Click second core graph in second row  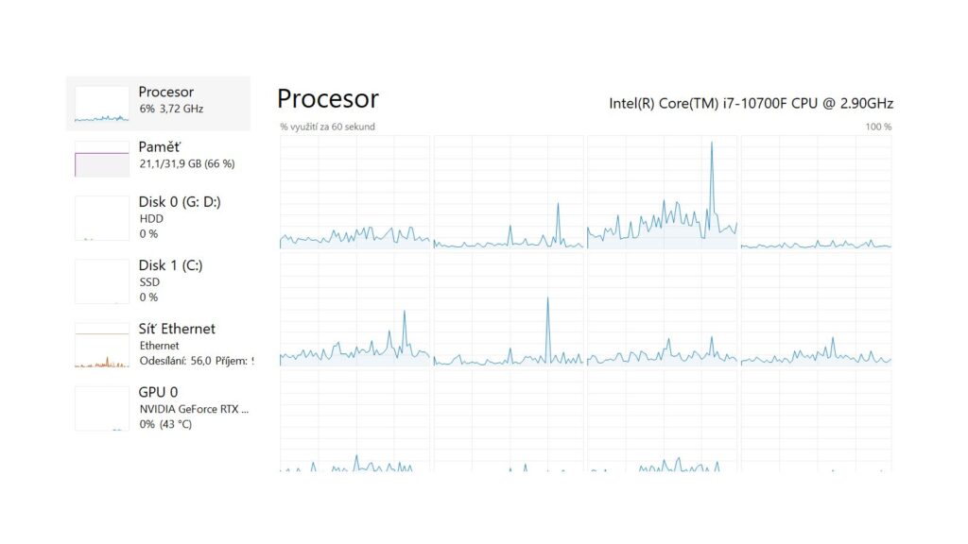click(508, 309)
